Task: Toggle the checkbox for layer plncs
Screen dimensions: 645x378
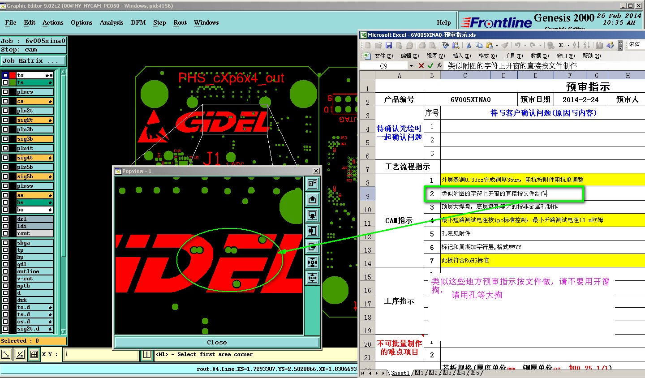Action: [5, 92]
